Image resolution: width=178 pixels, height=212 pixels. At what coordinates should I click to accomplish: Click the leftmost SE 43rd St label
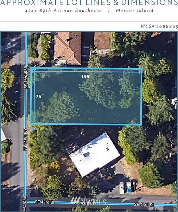tap(45, 202)
